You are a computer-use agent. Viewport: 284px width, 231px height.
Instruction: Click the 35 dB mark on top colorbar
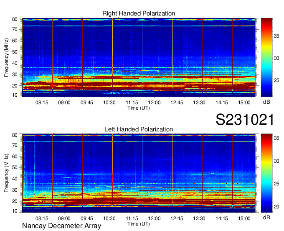[276, 36]
